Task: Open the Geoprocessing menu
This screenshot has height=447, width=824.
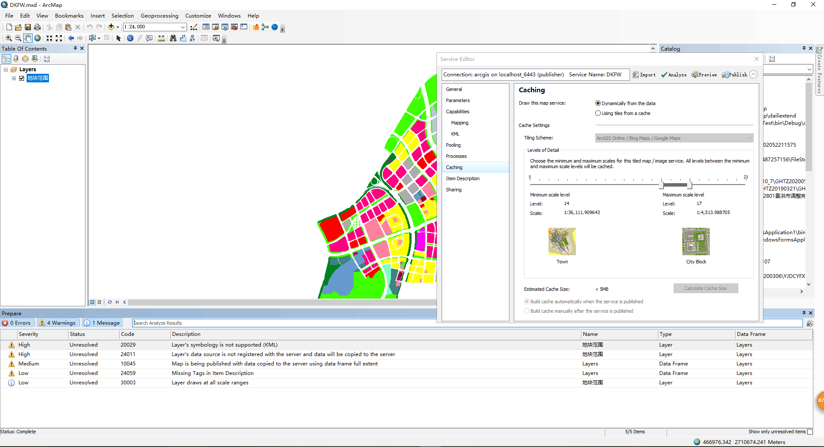Action: 159,15
